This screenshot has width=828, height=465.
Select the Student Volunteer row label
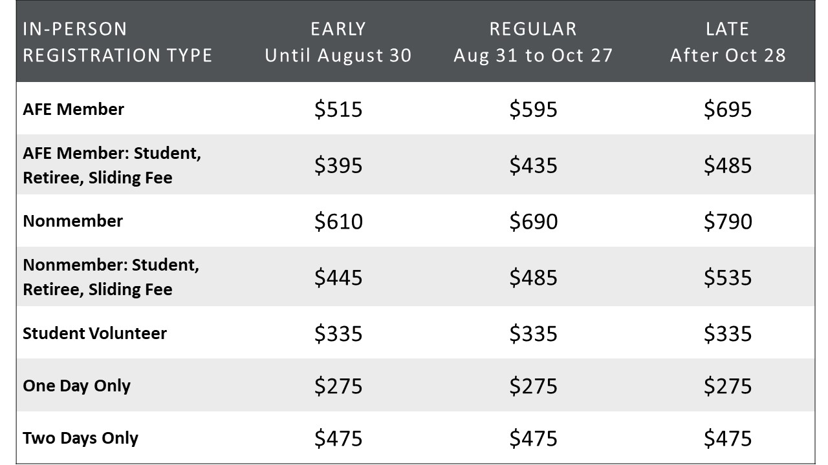pyautogui.click(x=94, y=333)
